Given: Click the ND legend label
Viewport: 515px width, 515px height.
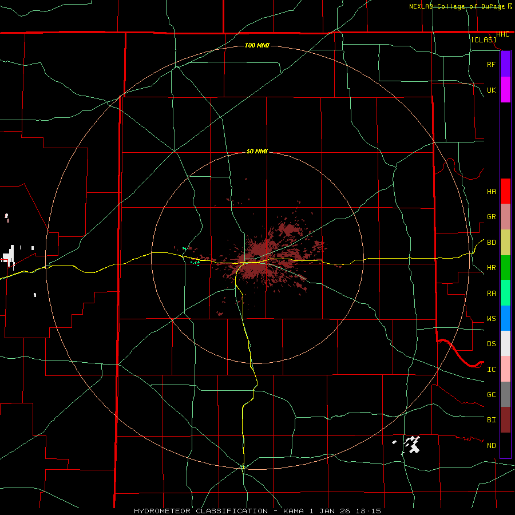Looking at the screenshot, I should click(x=491, y=446).
